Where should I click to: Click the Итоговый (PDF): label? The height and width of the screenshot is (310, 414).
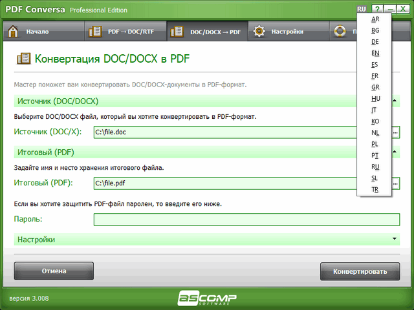click(43, 183)
